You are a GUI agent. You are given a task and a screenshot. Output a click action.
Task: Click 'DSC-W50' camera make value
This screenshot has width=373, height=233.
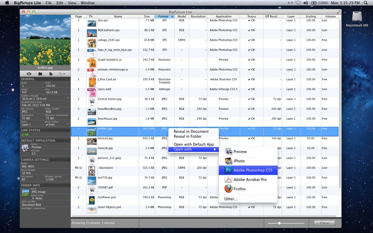pyautogui.click(x=28, y=166)
